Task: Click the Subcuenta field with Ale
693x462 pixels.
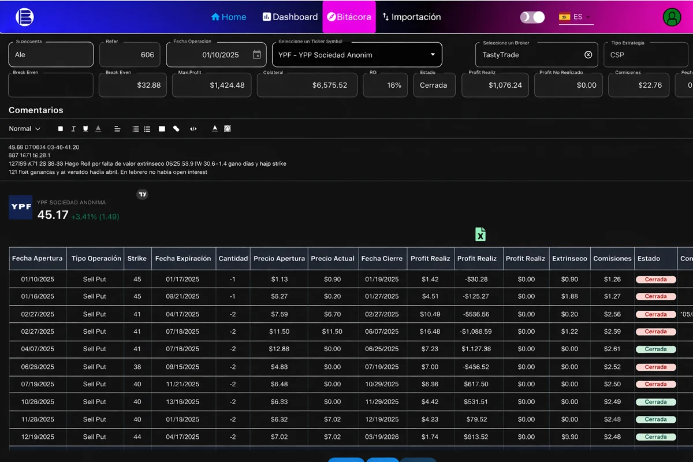Action: pos(51,55)
